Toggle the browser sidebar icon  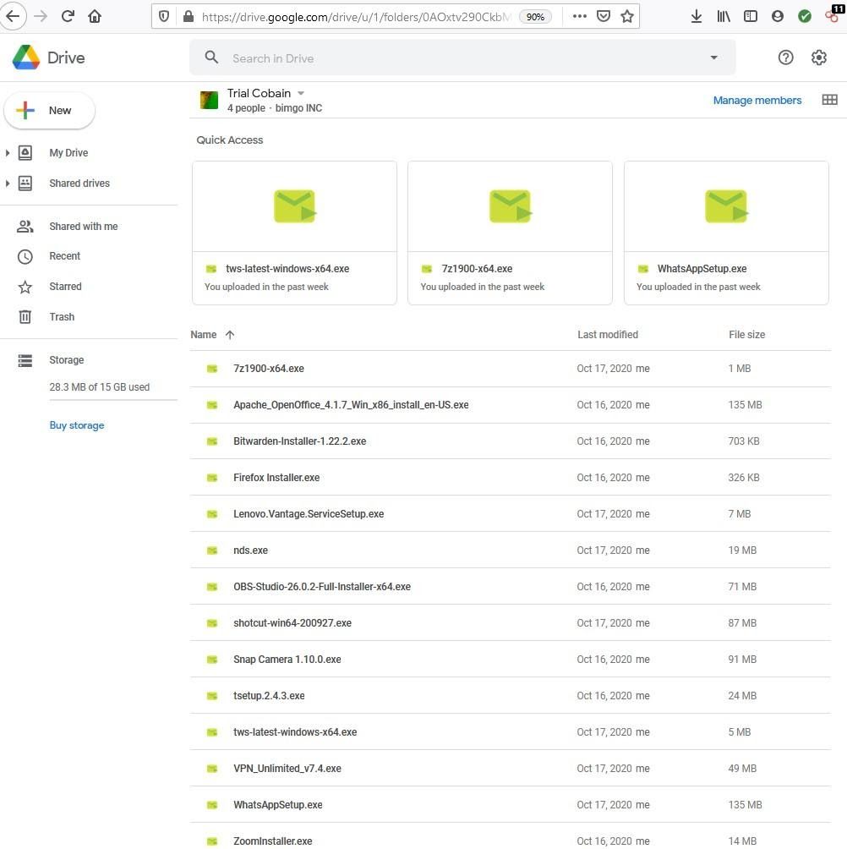(x=751, y=16)
